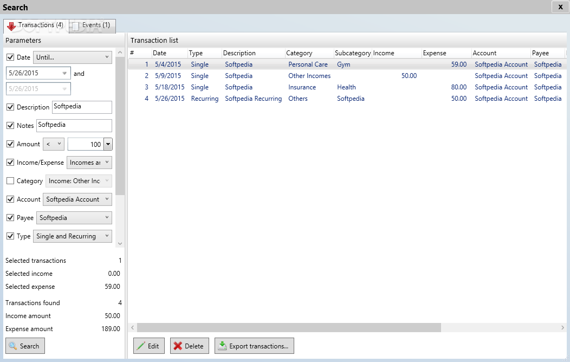The image size is (570, 362).
Task: Sort by the Category column header
Action: pos(309,53)
